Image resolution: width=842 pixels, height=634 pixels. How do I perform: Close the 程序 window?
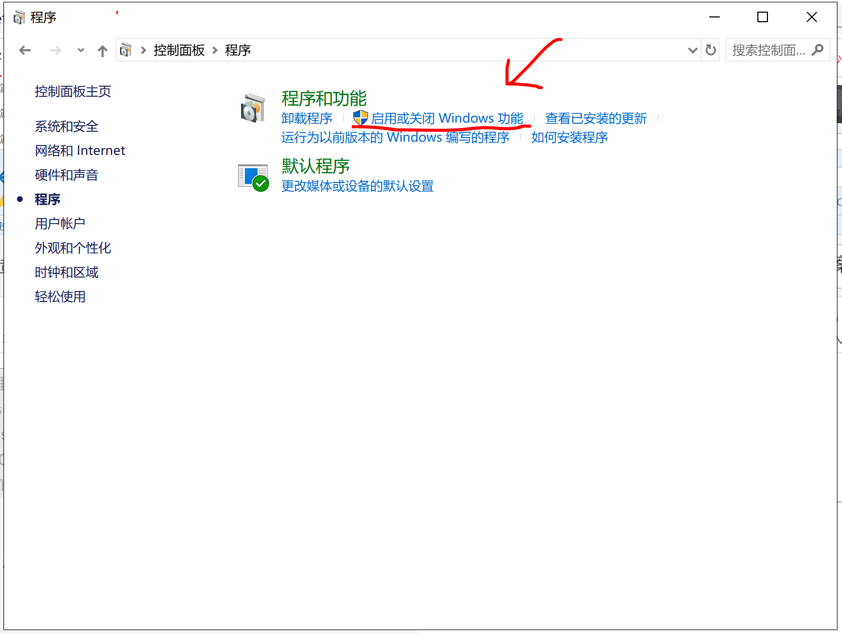[812, 17]
